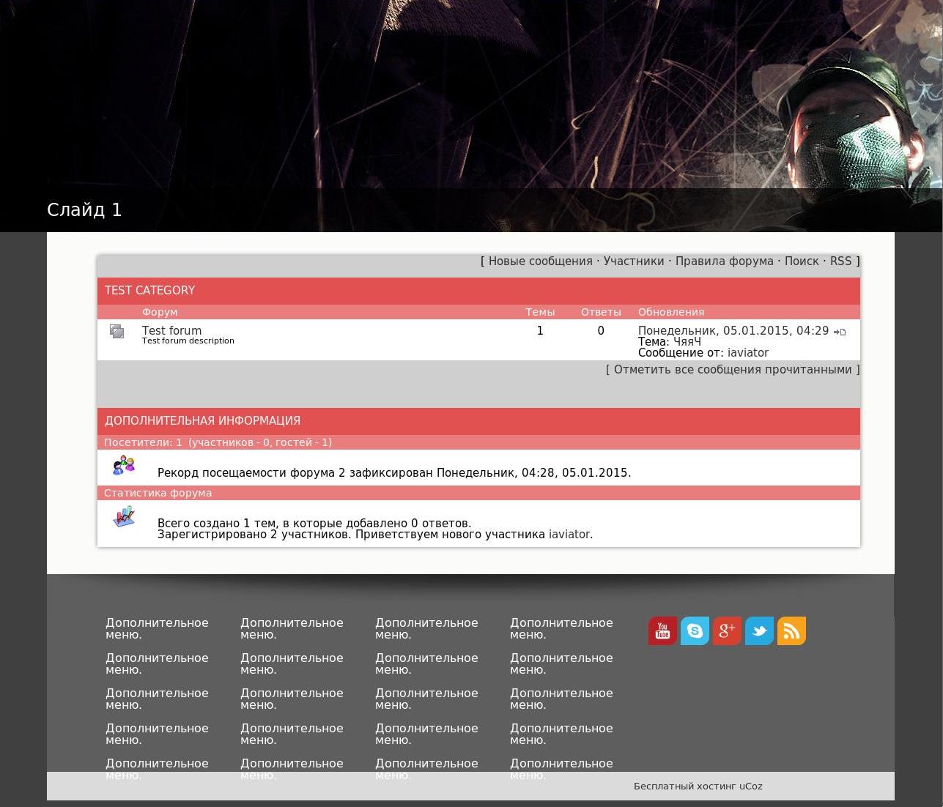Click Отметить все сообщения прочитанными
The width and height of the screenshot is (943, 807).
pos(733,370)
